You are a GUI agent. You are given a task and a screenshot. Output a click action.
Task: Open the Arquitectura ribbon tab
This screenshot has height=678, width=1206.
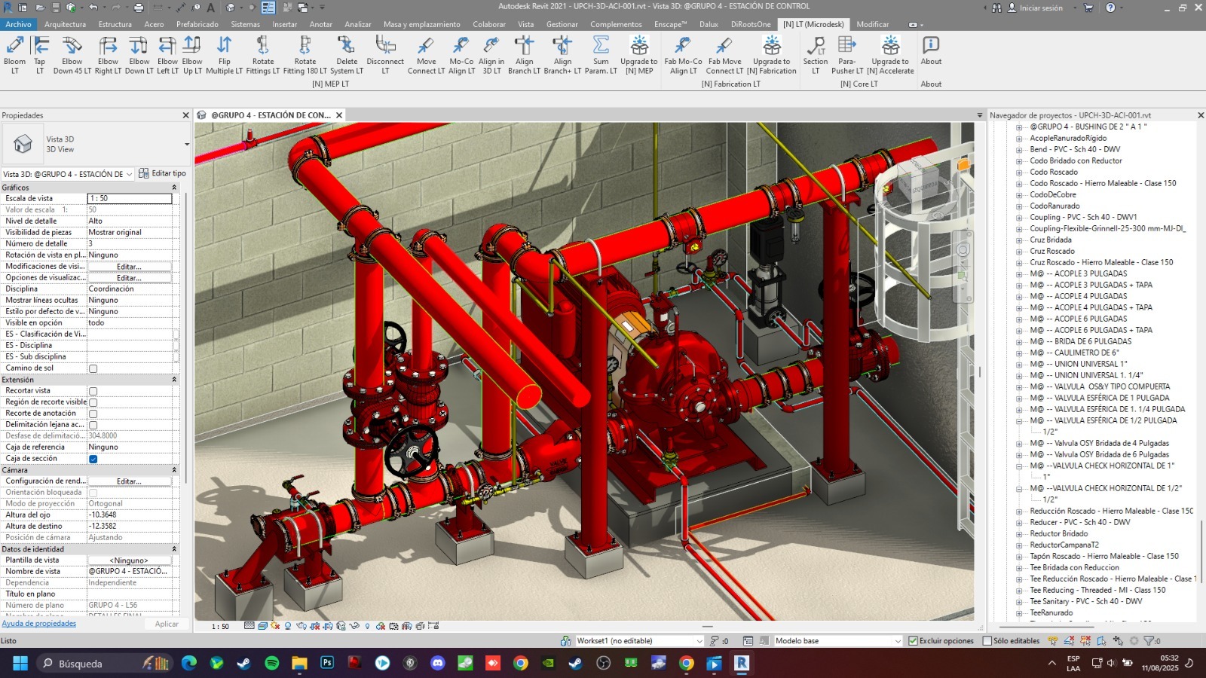[65, 24]
